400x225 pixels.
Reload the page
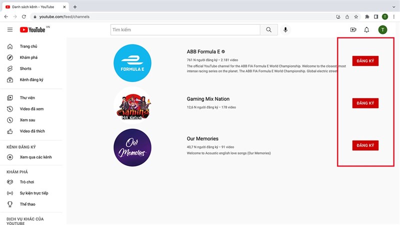(23, 16)
